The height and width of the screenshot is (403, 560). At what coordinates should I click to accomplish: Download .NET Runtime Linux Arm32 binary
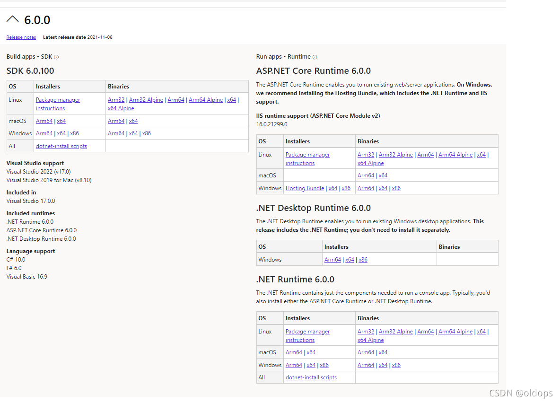click(x=366, y=332)
